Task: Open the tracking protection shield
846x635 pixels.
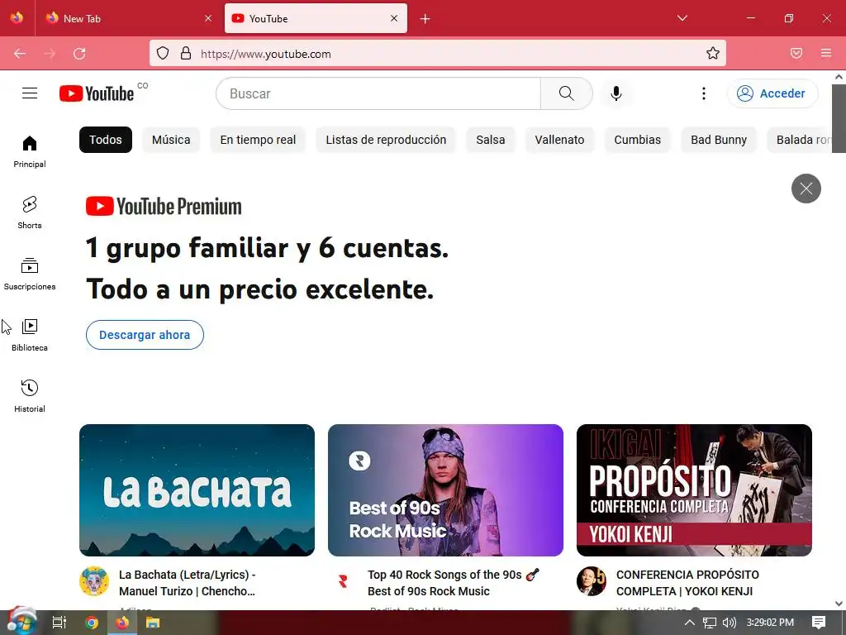Action: pyautogui.click(x=163, y=53)
